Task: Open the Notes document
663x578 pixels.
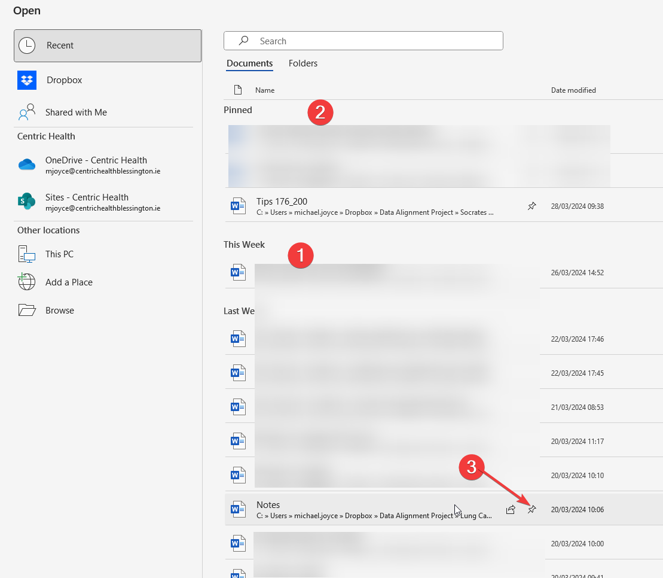Action: [268, 505]
